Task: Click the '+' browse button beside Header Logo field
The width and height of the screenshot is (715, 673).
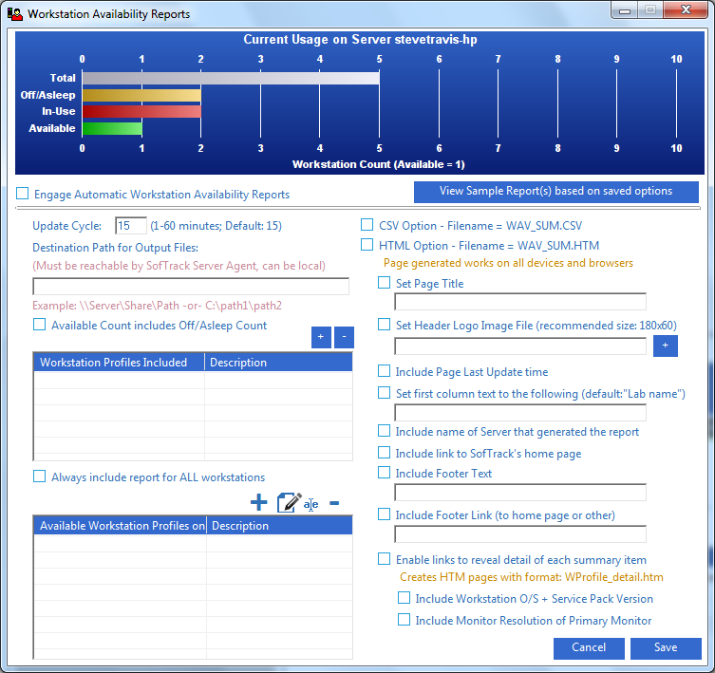Action: (x=666, y=346)
